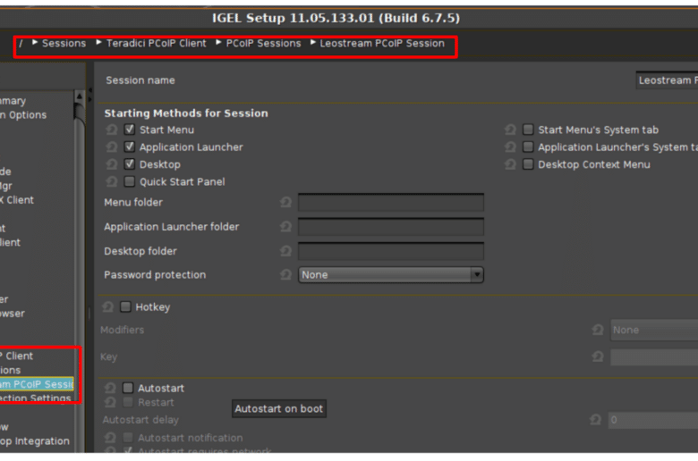
Task: Select Desktop Integration tree item
Action: tap(35, 441)
